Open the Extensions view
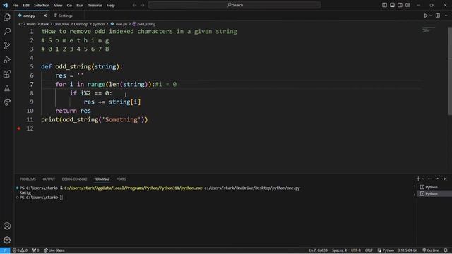 pos(7,74)
